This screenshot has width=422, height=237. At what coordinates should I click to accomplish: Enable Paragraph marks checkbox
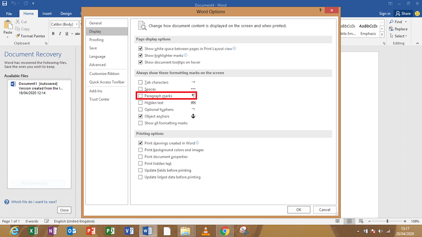pos(140,96)
